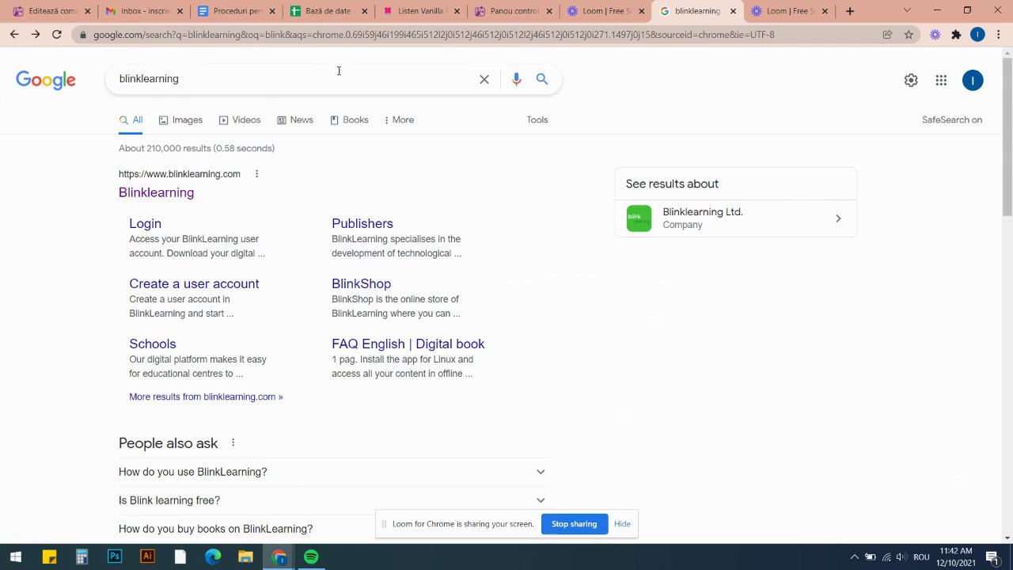The height and width of the screenshot is (570, 1013).
Task: Open More results from blinklearning.com
Action: 206,397
